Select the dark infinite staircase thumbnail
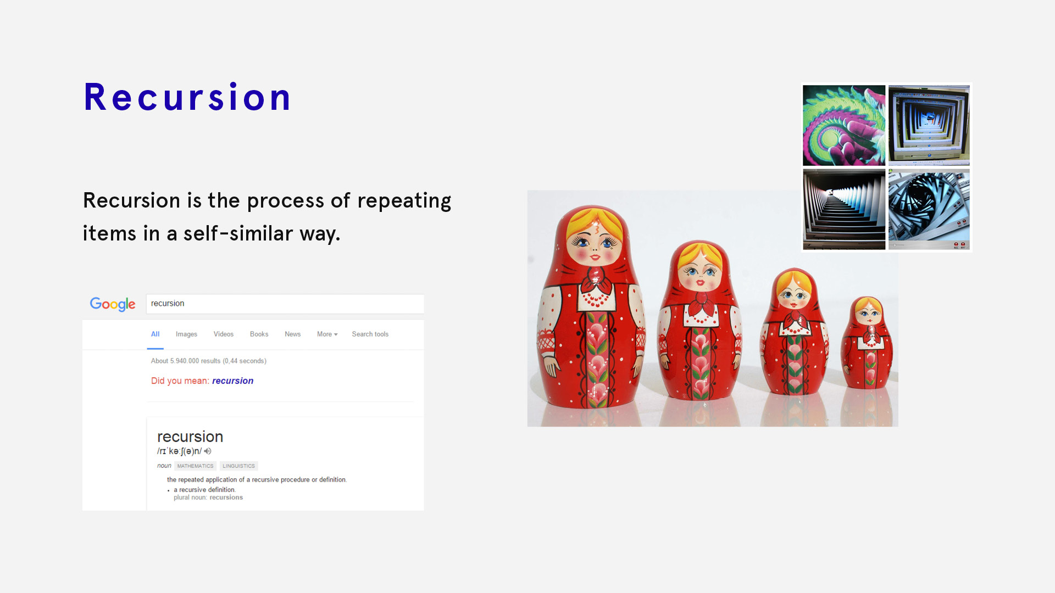This screenshot has width=1055, height=593. tap(843, 209)
